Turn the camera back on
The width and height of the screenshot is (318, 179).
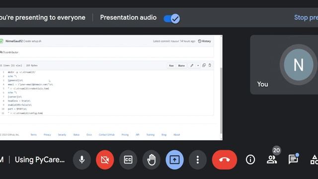(105, 160)
